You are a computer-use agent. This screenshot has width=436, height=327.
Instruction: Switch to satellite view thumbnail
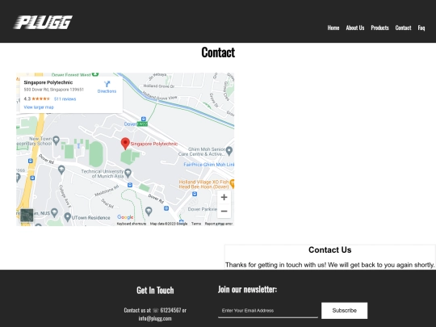(x=27, y=216)
